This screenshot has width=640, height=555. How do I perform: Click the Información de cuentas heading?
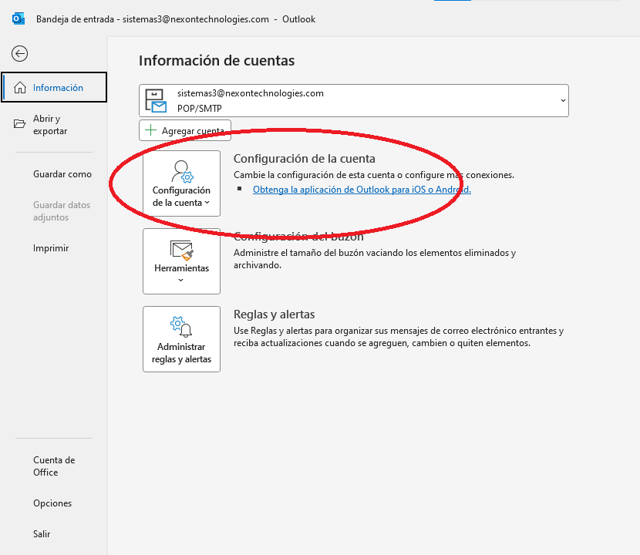(217, 60)
